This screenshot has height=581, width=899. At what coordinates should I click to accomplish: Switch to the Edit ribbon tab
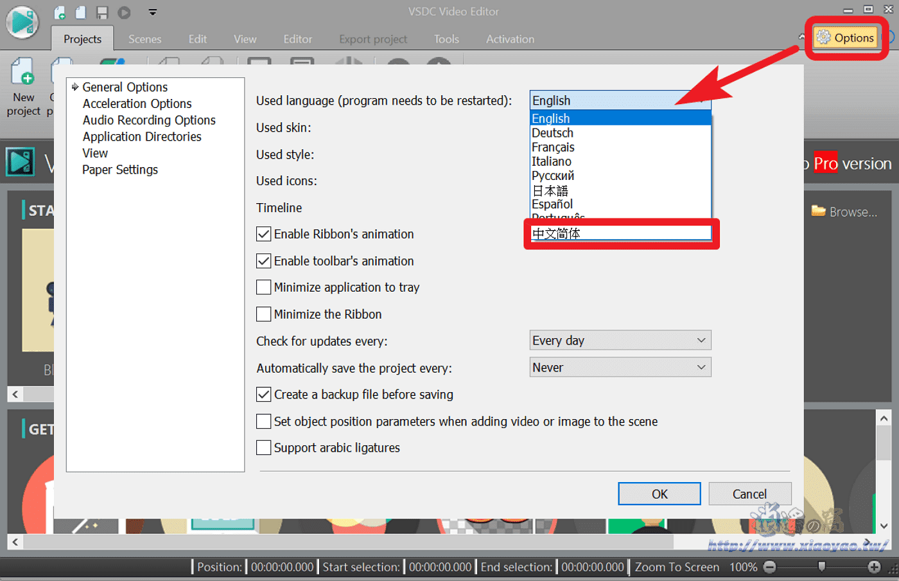[x=197, y=39]
